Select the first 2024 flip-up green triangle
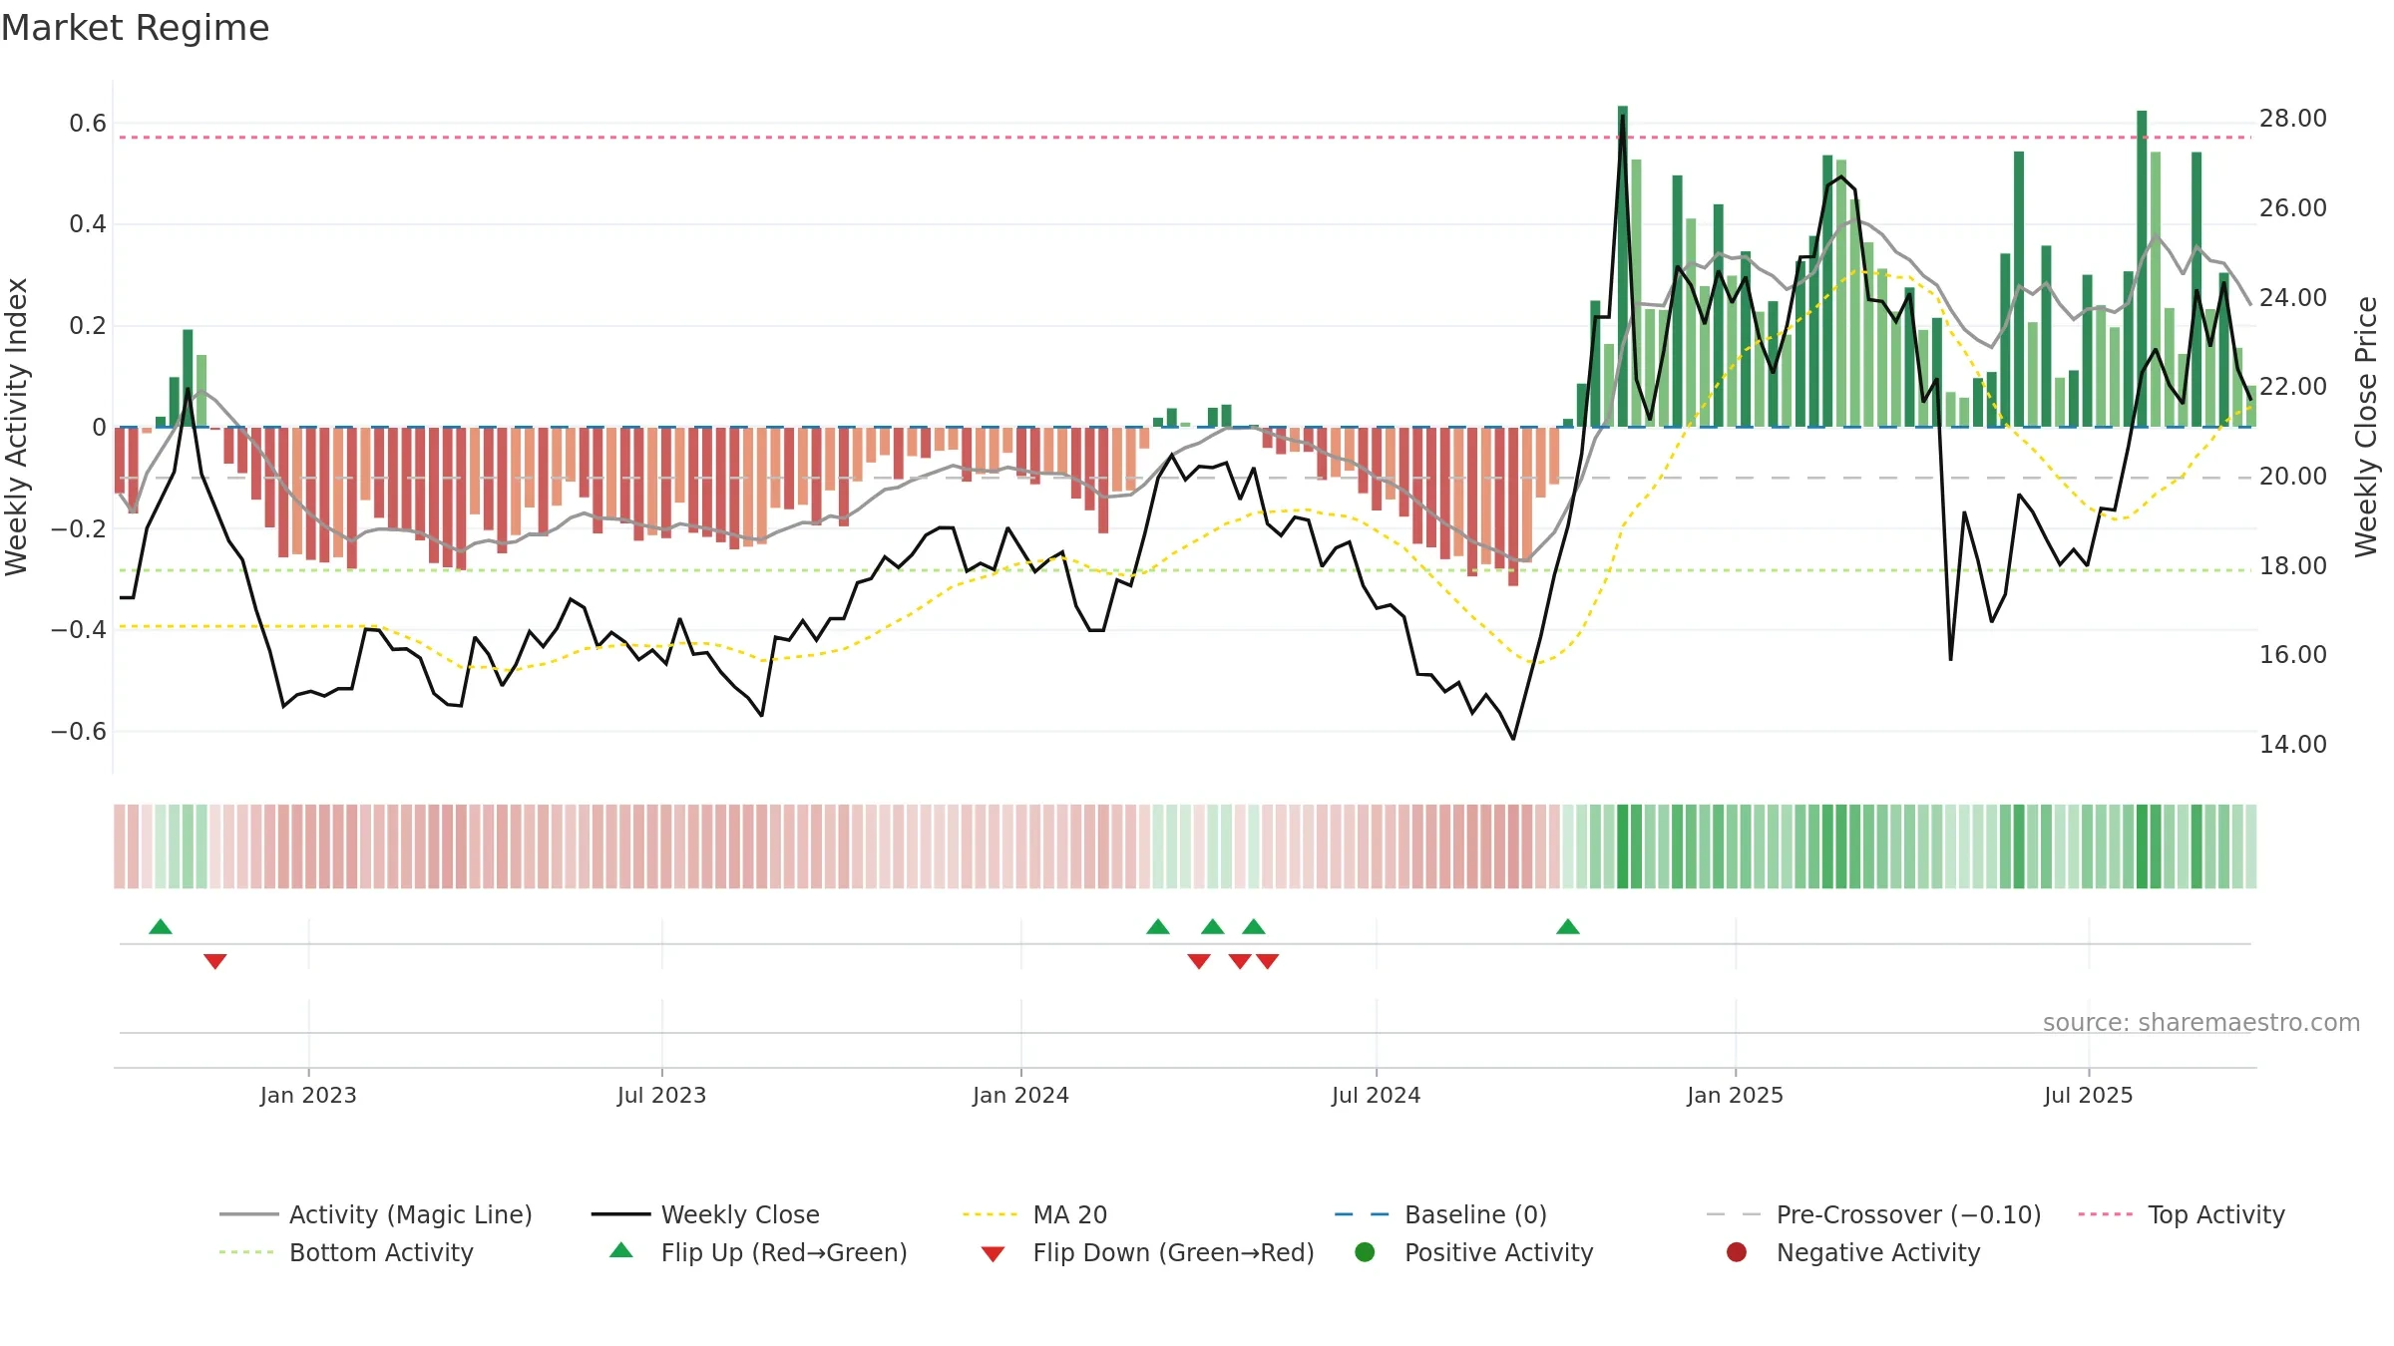 click(1158, 926)
